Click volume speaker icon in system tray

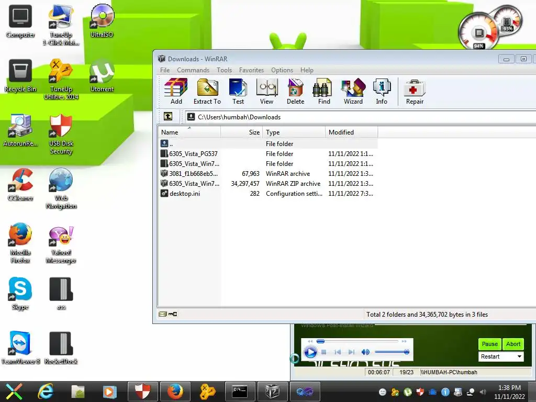[483, 392]
